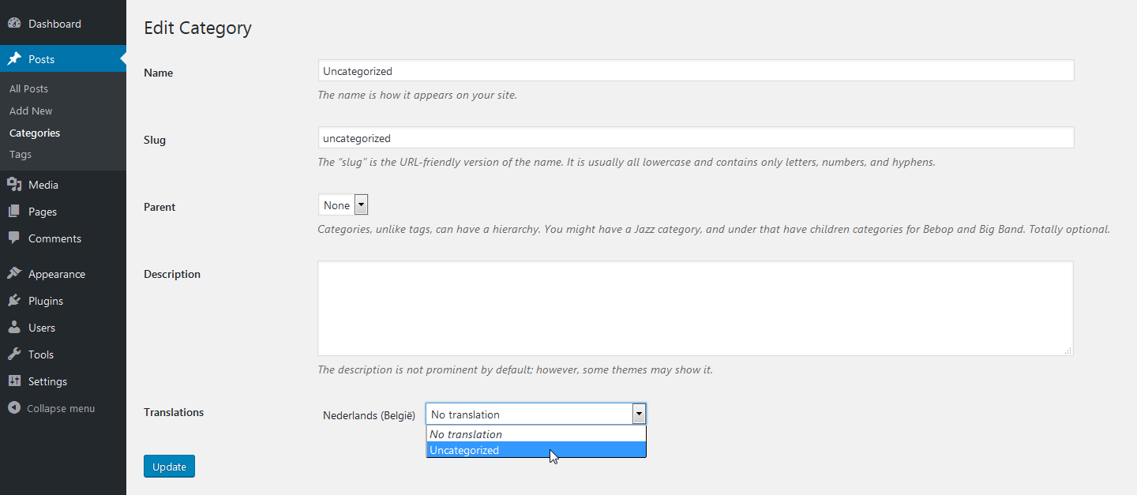Click the Pages icon in sidebar
The image size is (1137, 495).
click(x=14, y=212)
